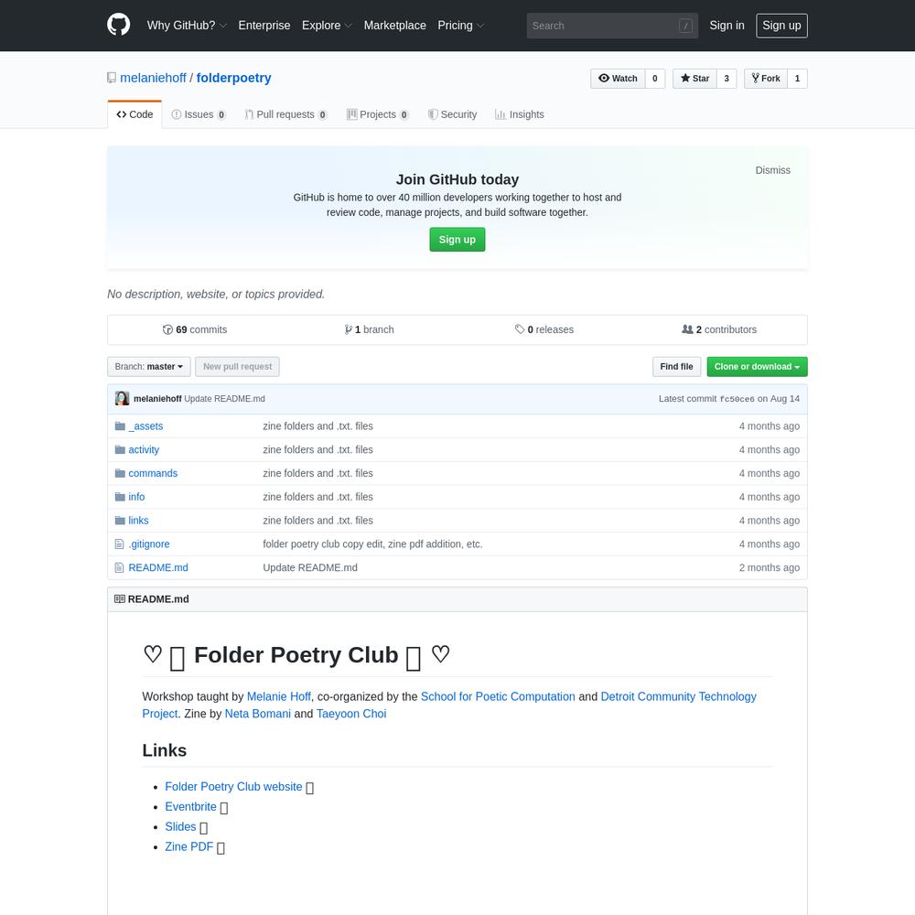
Task: Click the commits history icon
Action: (x=167, y=329)
